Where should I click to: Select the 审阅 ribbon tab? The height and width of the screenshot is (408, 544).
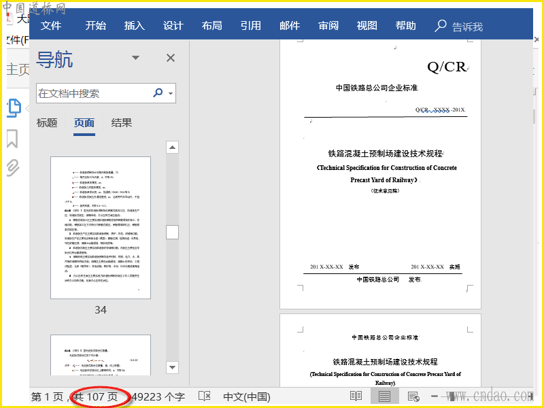coord(328,26)
